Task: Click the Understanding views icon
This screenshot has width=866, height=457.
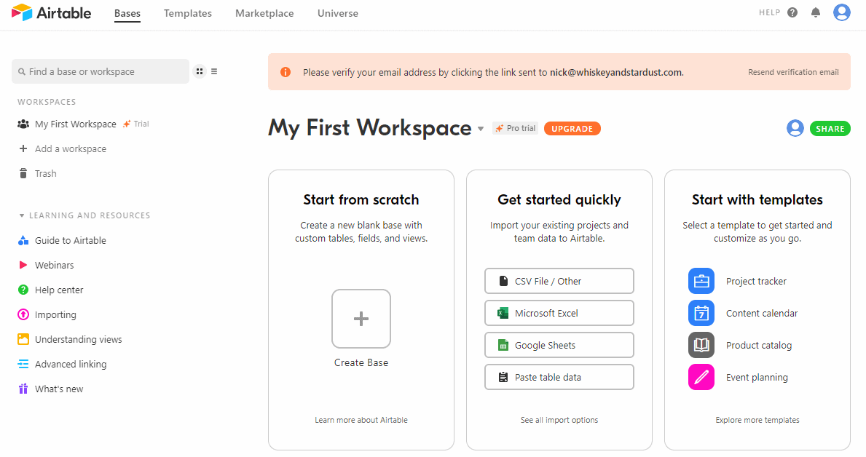Action: (23, 339)
